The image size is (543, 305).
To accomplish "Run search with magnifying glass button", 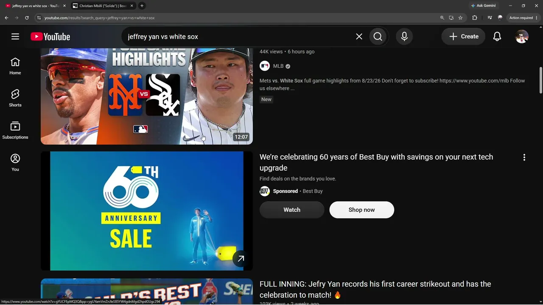I will pos(378,36).
